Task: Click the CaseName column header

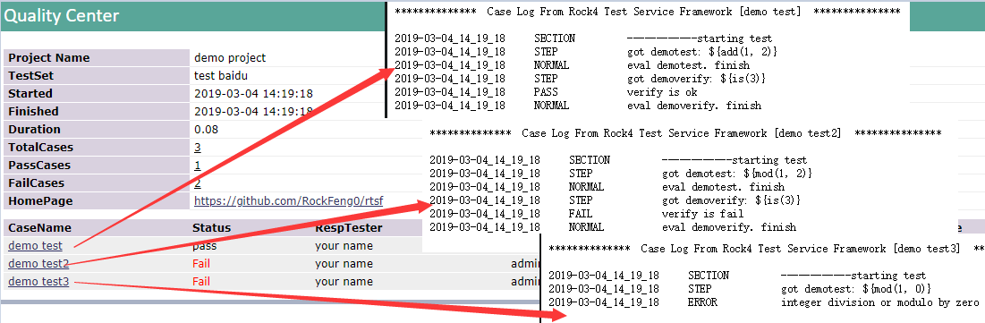Action: [39, 227]
